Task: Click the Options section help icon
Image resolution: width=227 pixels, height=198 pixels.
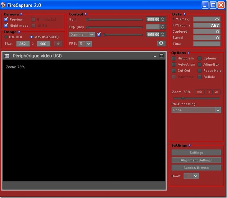Action: pyautogui.click(x=188, y=53)
